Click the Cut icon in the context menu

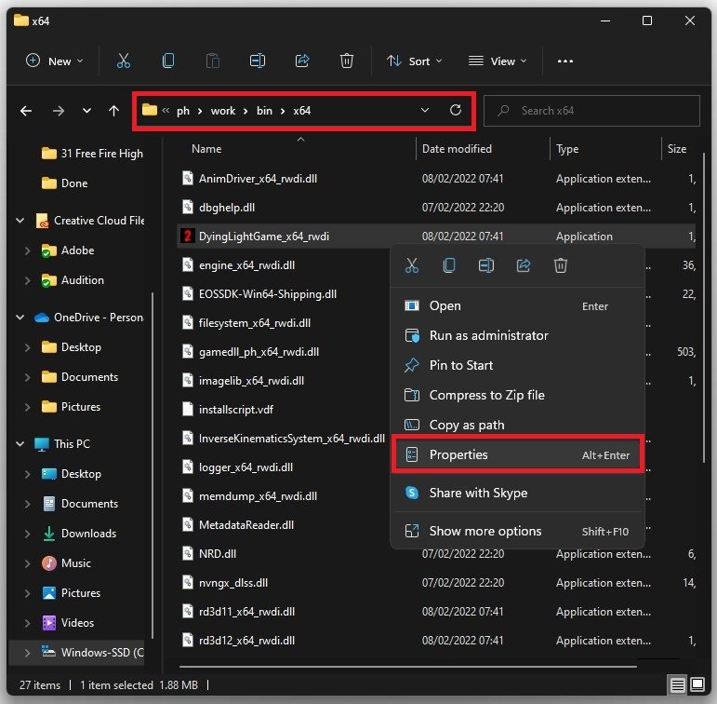point(412,265)
